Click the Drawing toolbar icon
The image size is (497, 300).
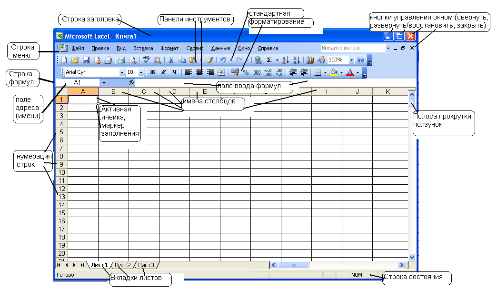[321, 60]
